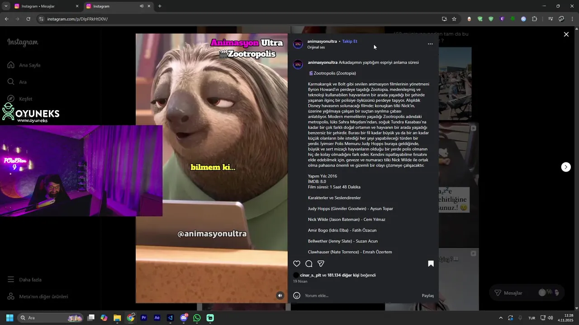Open the Chrome three-dot menu
Viewport: 579px width, 325px height.
point(572,19)
